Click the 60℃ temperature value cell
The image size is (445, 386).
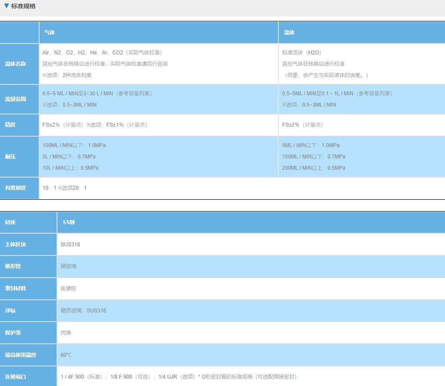(x=66, y=355)
